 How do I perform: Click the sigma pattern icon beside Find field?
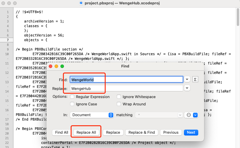pos(196,79)
